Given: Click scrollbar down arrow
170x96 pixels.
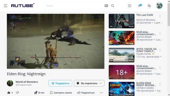Looking at the screenshot, I should tap(169, 95).
